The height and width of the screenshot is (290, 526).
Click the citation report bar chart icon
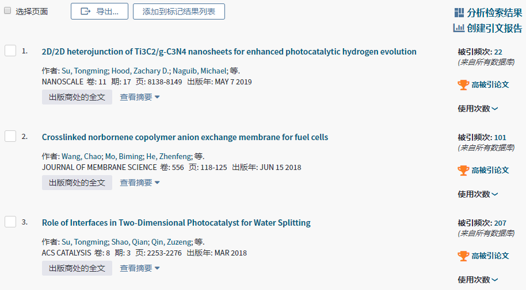tap(459, 28)
